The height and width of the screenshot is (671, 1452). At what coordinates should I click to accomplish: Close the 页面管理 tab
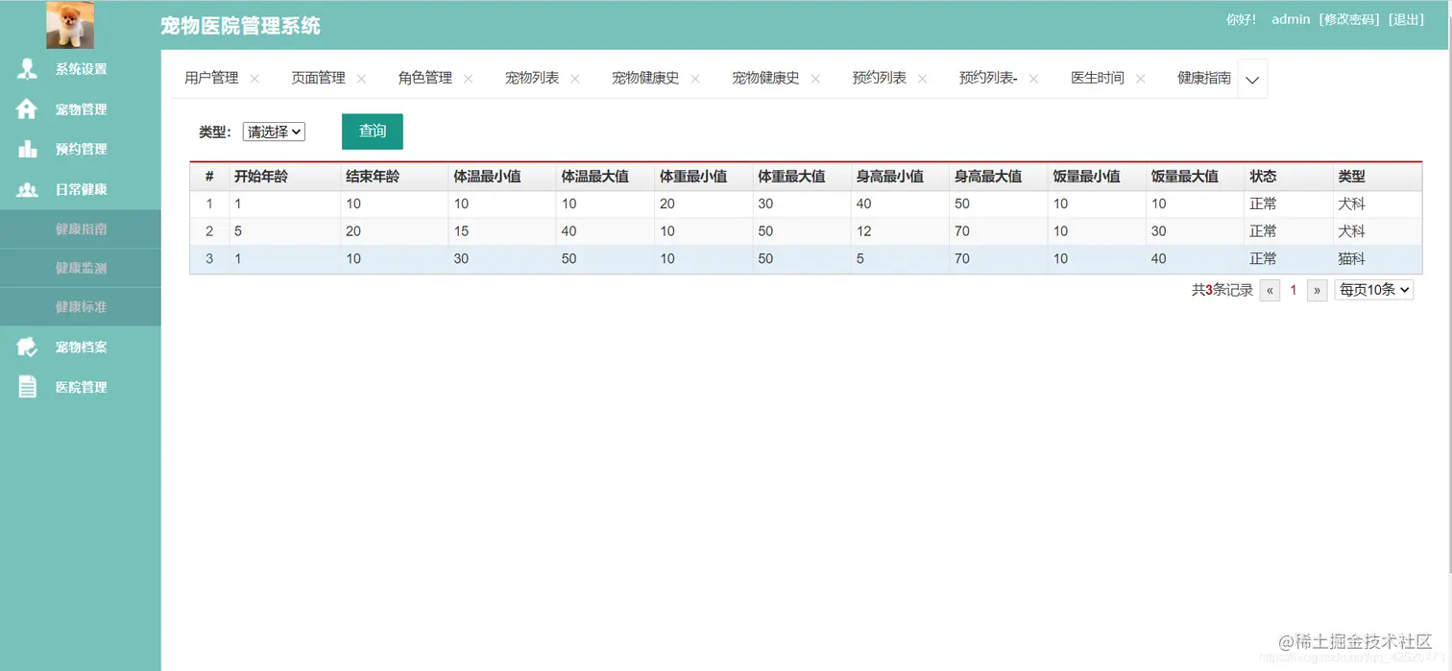click(361, 79)
